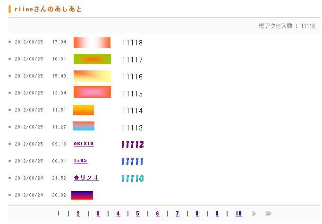Open the 青リンゴ visitor profile link

(x=86, y=178)
